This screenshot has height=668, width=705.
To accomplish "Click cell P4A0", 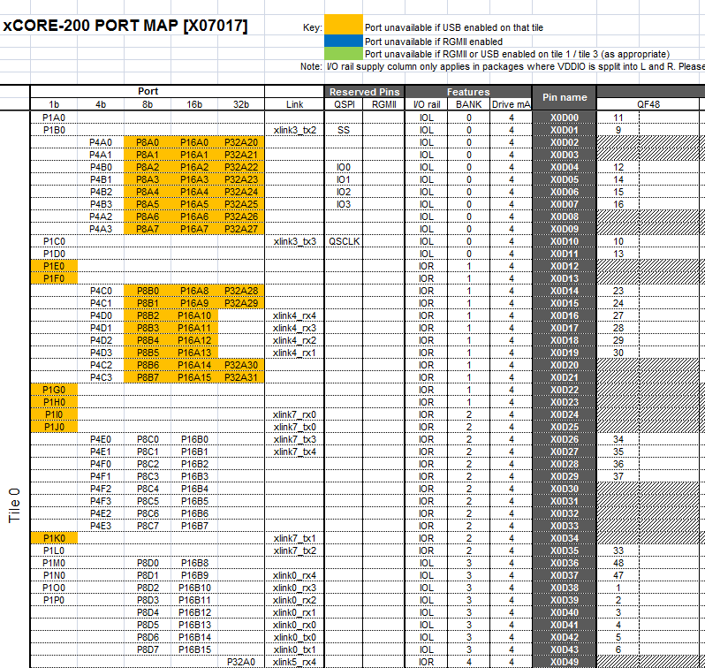I will click(101, 142).
